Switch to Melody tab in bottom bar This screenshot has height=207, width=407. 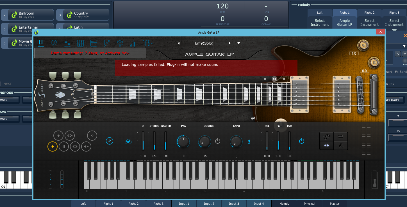pyautogui.click(x=284, y=204)
